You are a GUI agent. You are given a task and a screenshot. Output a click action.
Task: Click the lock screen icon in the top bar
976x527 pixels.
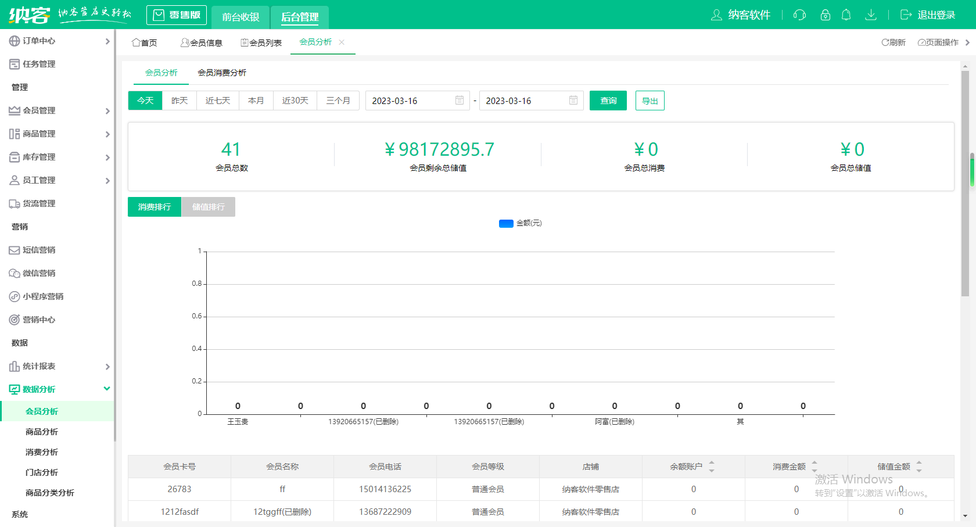[x=826, y=15]
